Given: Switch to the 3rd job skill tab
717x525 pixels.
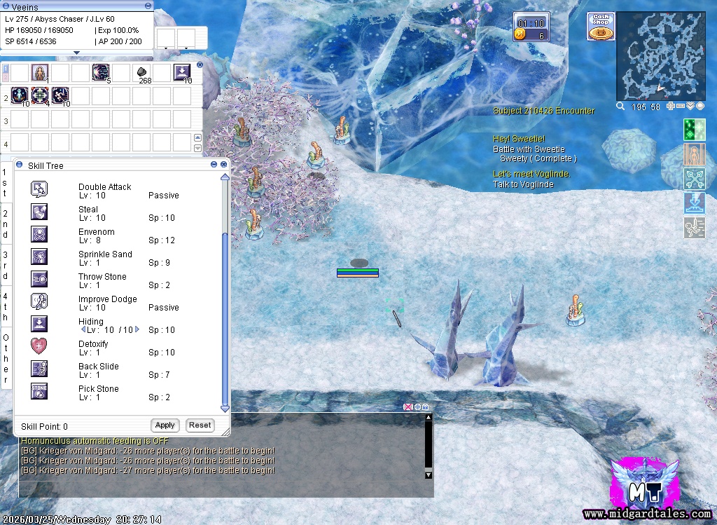Looking at the screenshot, I should (x=5, y=266).
